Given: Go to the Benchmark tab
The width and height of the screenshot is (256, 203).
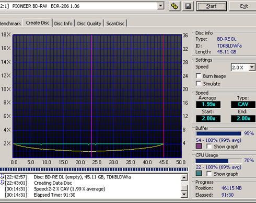Looking at the screenshot, I should [10, 24].
